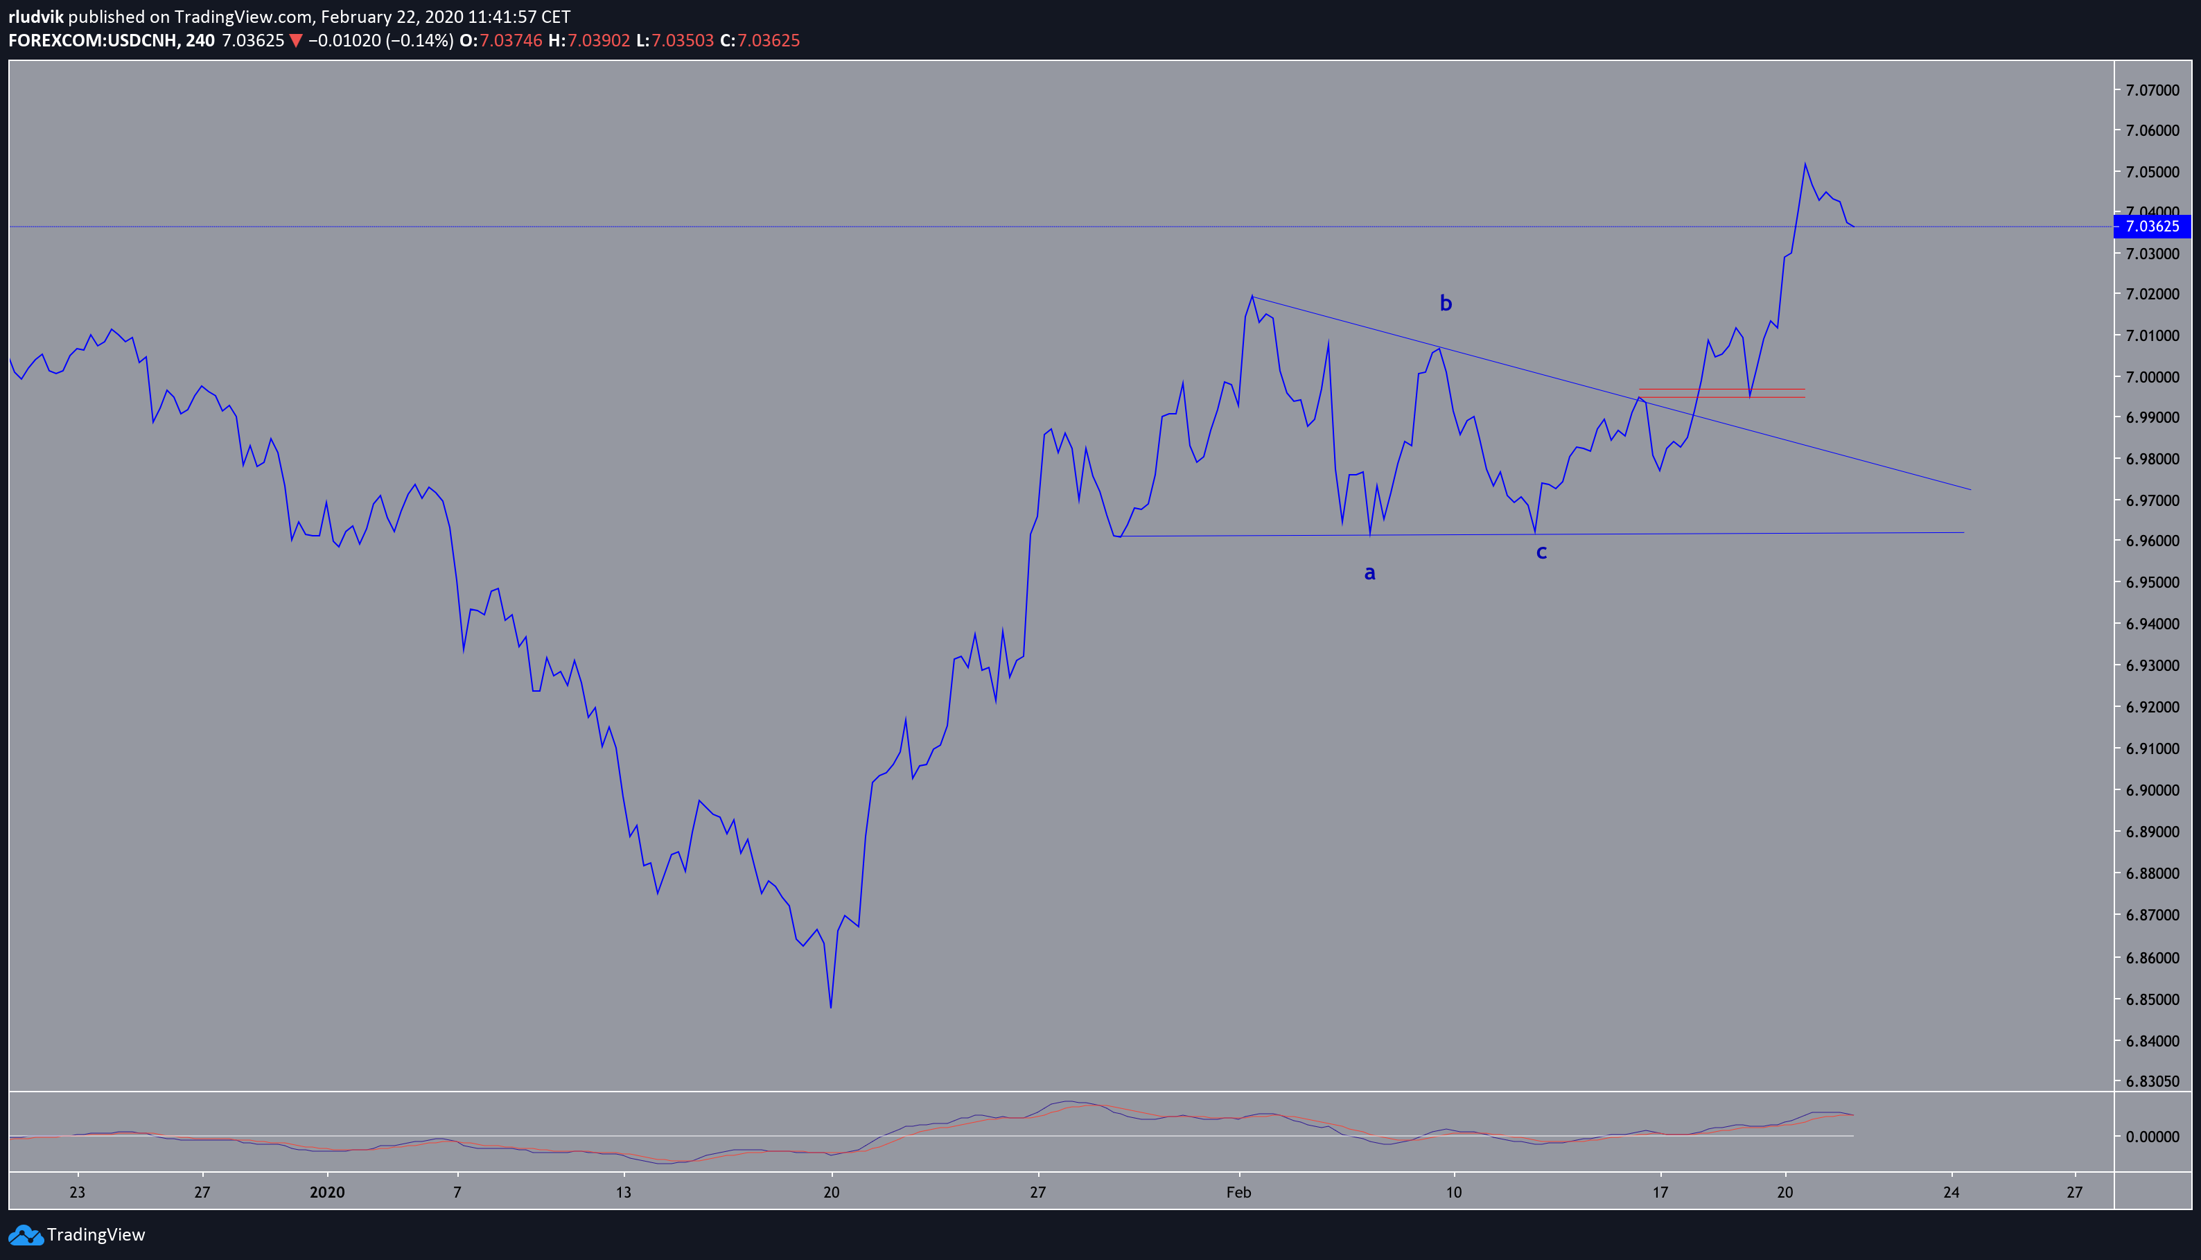This screenshot has width=2201, height=1260.
Task: Select wave label b on chart
Action: click(1446, 303)
